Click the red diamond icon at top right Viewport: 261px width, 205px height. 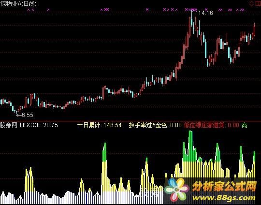pyautogui.click(x=251, y=3)
